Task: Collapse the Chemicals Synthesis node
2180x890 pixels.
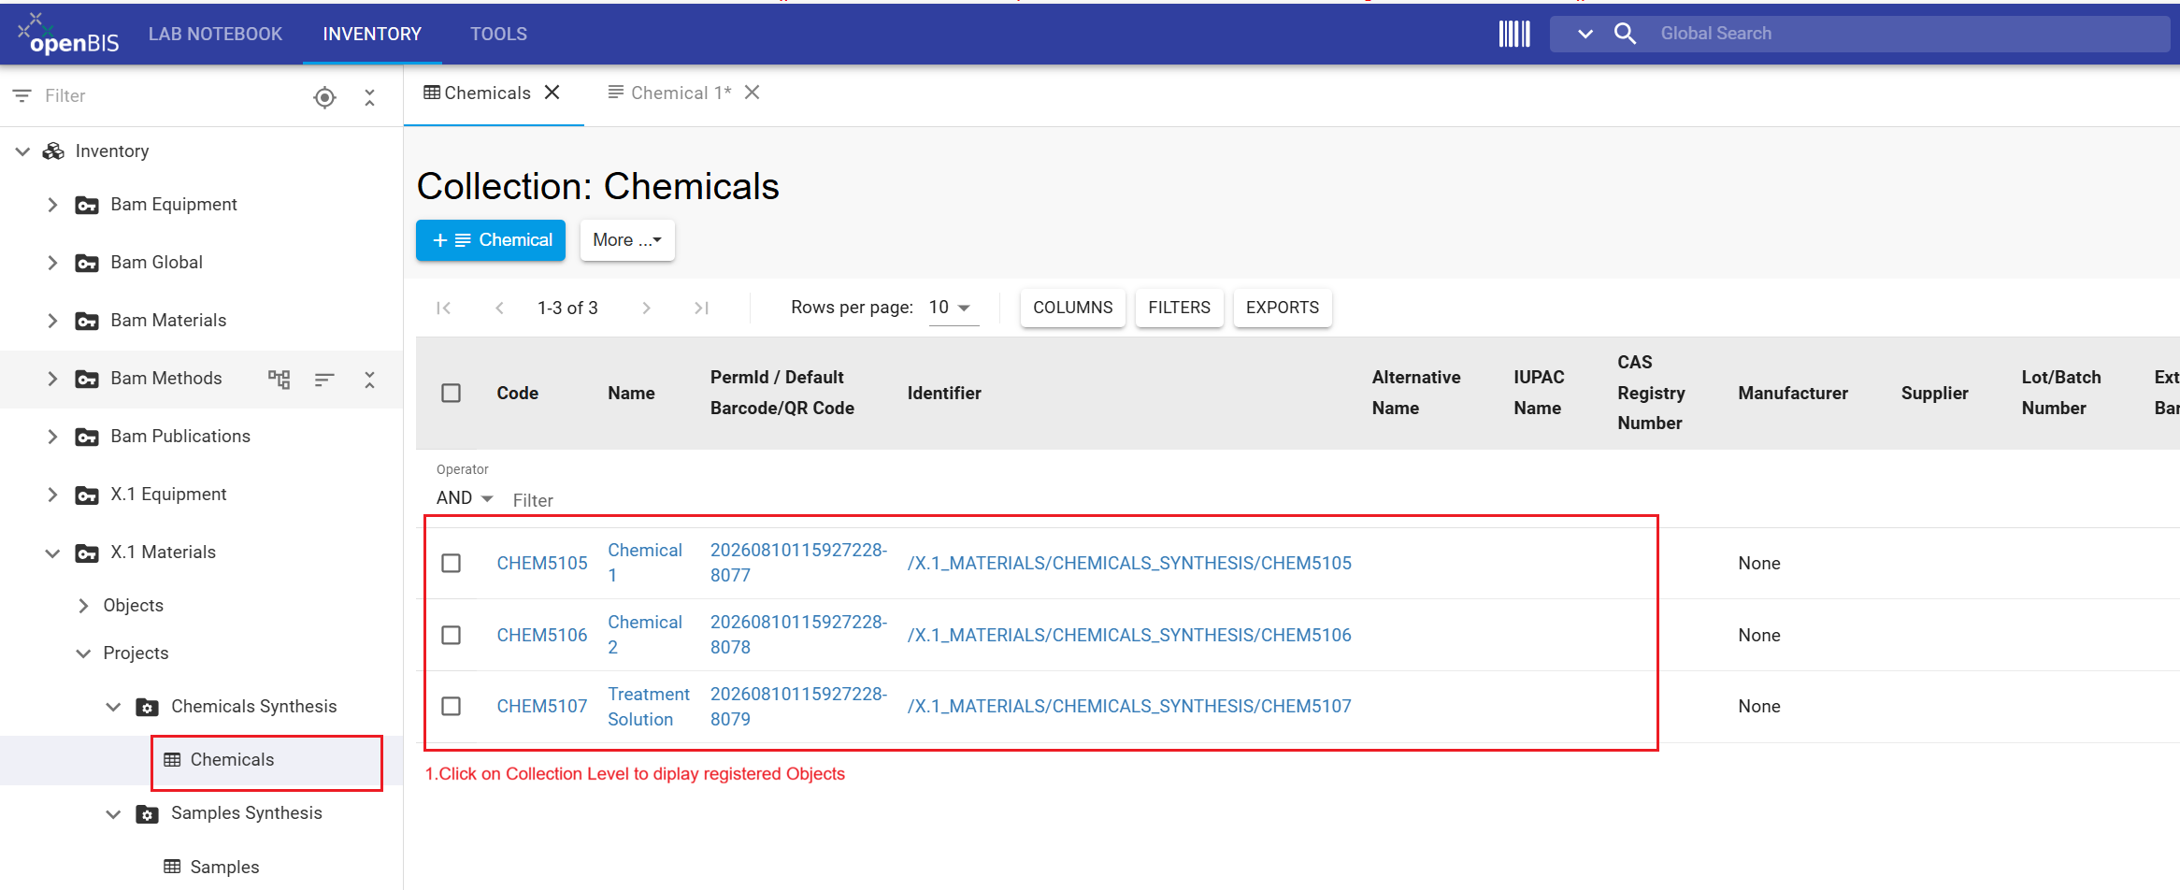Action: pos(113,707)
